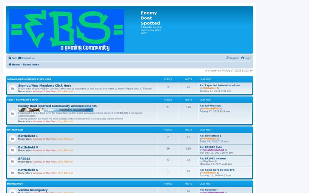Open SIGN-UP/NEW MEMBERS CLICK HERE category header

point(29,79)
